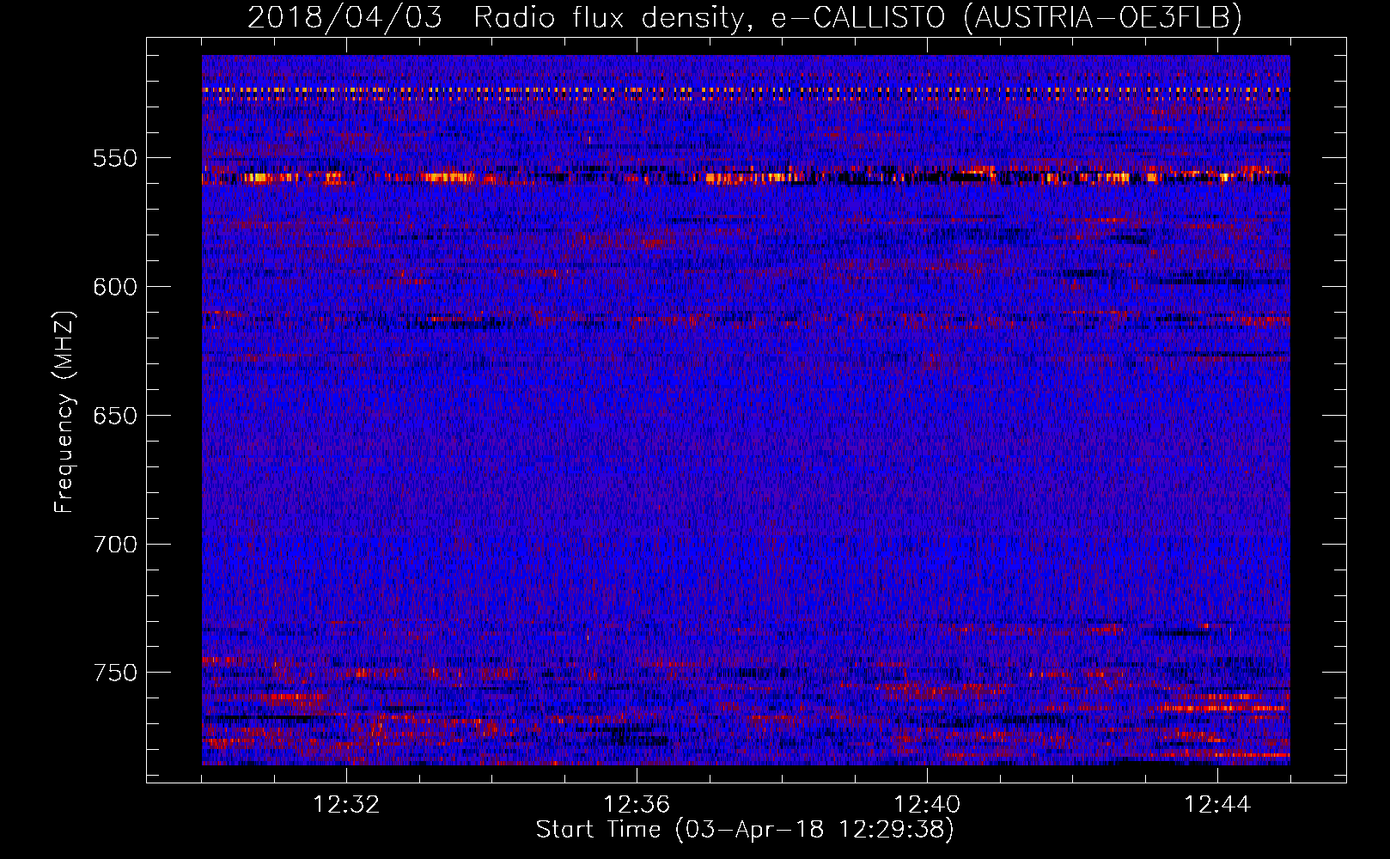Viewport: 1390px width, 859px height.
Task: Click the dotted orange line near 523 MHz
Action: click(x=746, y=89)
